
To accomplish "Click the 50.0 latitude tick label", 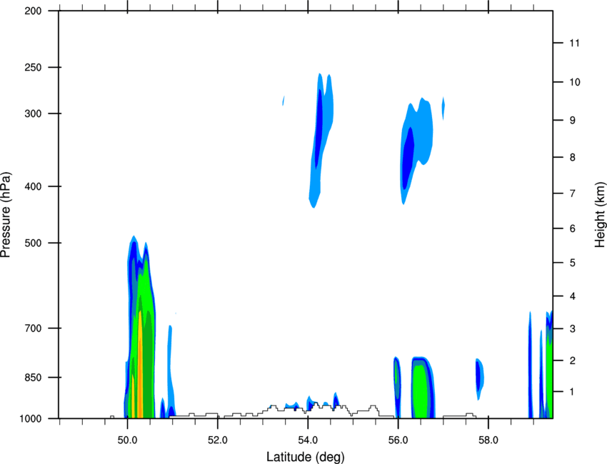I will [x=127, y=440].
